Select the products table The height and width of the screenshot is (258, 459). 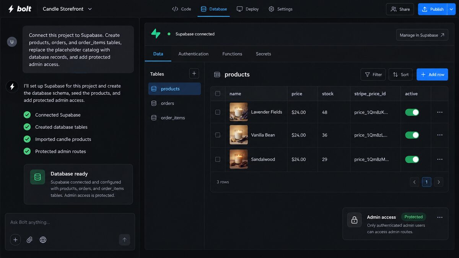tap(174, 89)
